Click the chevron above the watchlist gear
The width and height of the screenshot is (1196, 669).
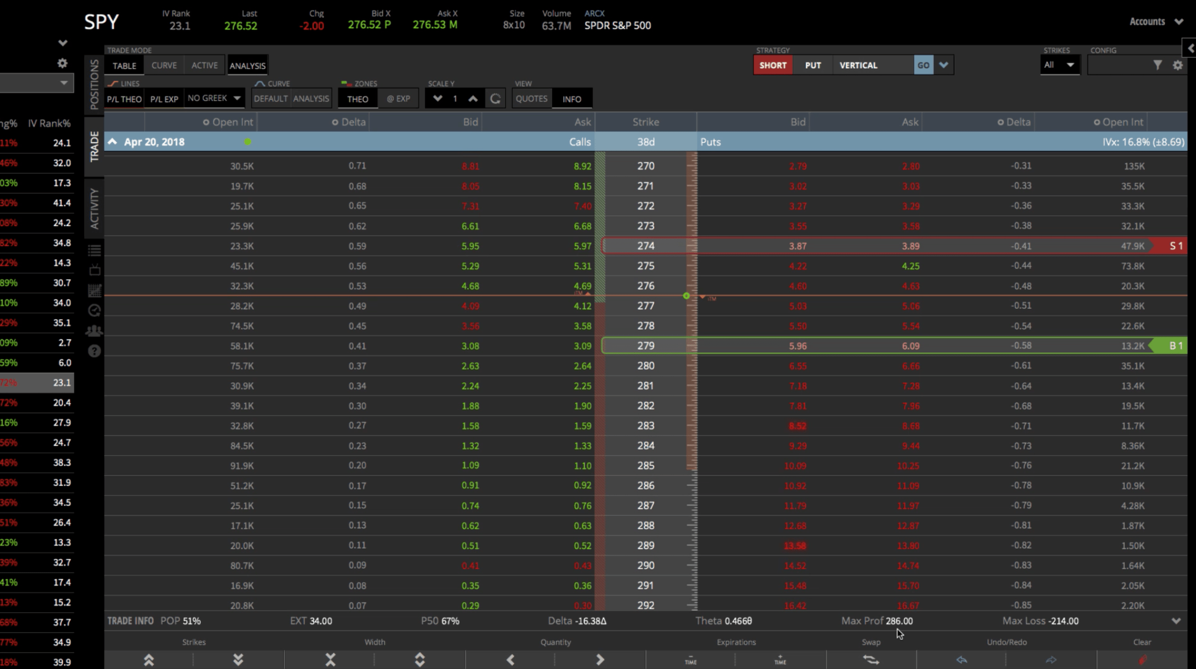point(62,43)
